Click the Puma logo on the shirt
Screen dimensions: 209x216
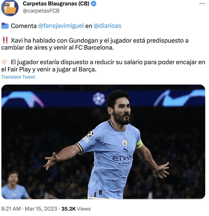126,150
